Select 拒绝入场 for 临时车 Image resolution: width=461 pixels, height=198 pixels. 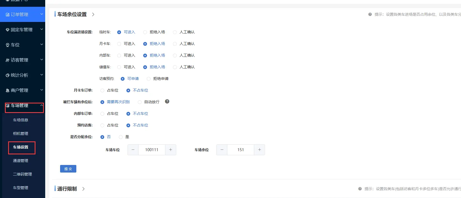tap(145, 32)
